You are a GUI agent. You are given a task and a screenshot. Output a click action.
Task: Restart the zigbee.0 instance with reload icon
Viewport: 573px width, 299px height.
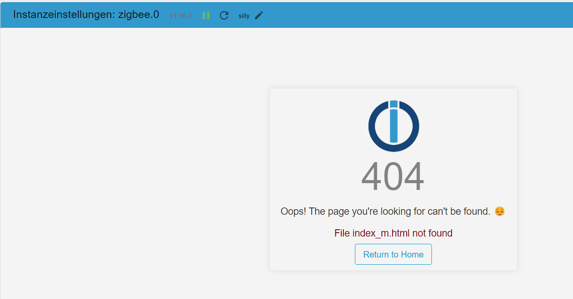(224, 15)
